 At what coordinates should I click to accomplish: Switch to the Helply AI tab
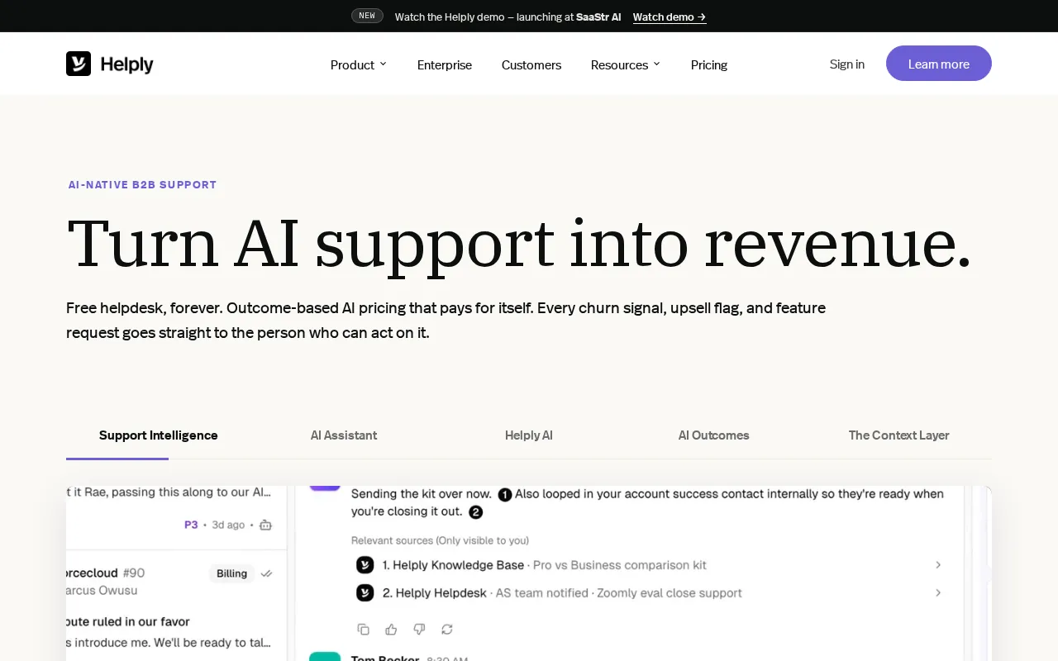point(529,435)
